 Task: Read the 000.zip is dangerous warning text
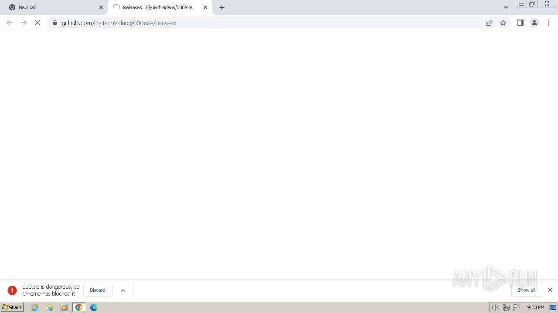[51, 290]
